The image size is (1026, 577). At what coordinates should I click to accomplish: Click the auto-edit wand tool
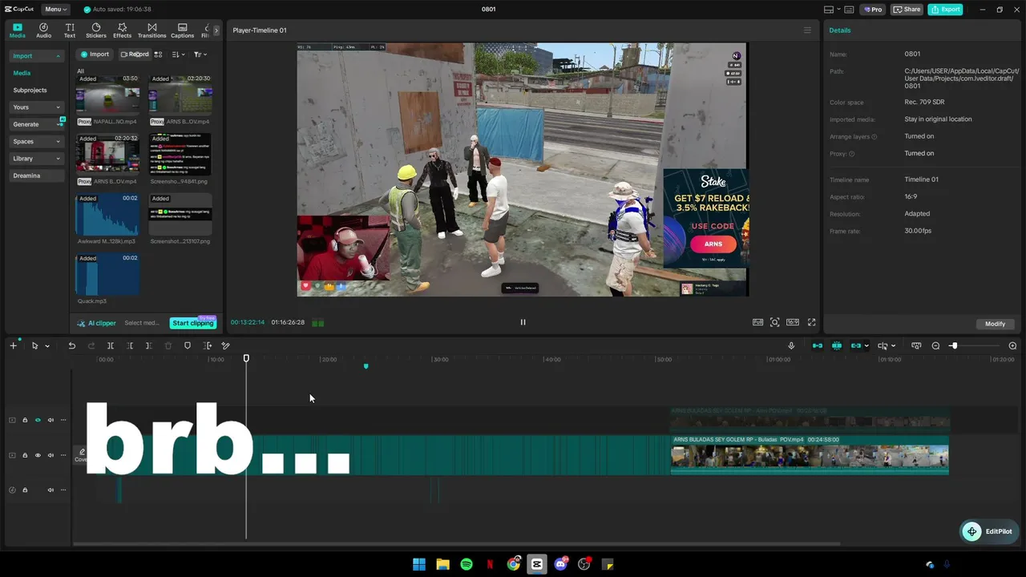pyautogui.click(x=226, y=345)
